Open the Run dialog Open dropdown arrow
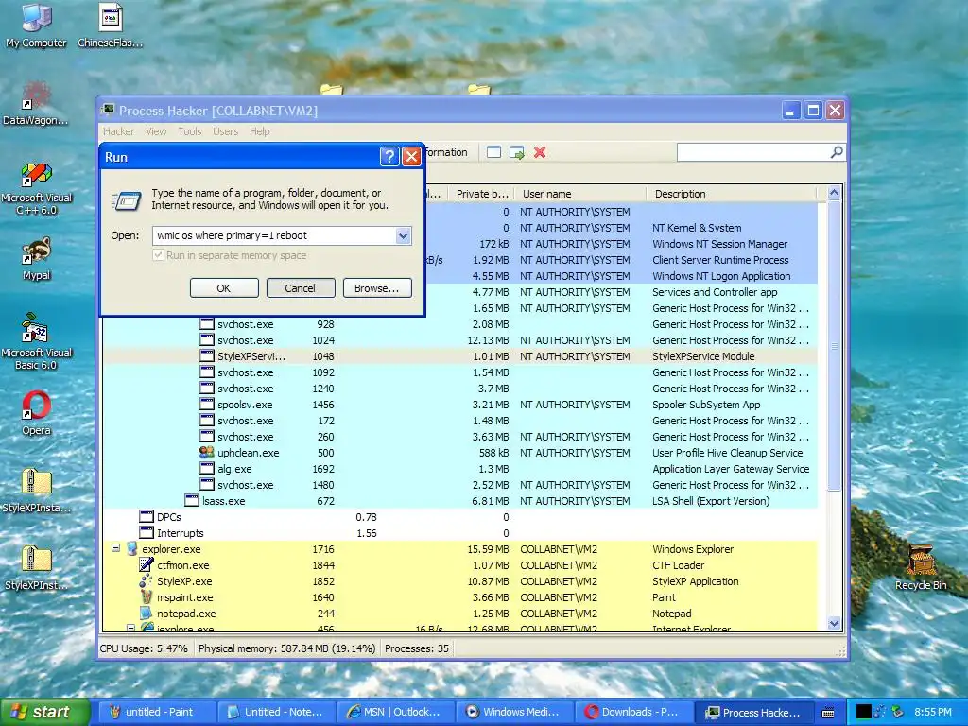This screenshot has height=726, width=968. pos(403,235)
